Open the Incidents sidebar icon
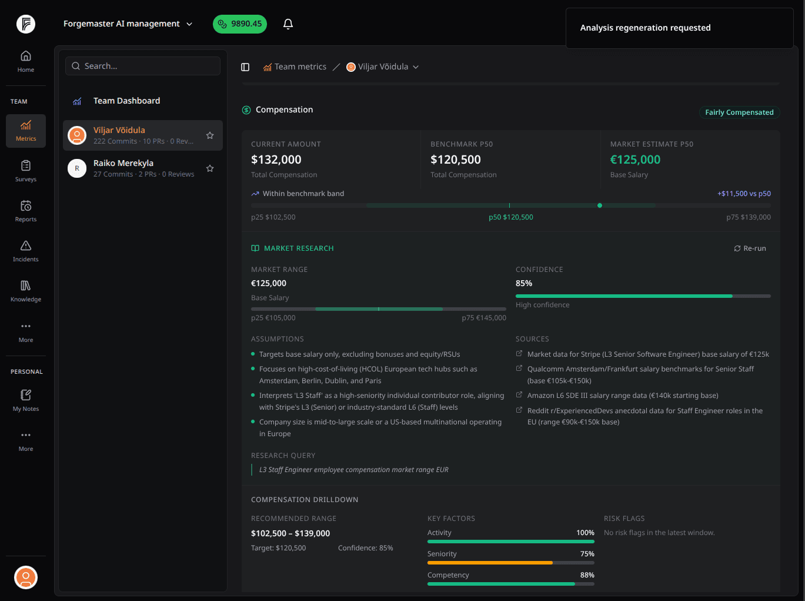Screen dimensions: 805x601 click(25, 251)
